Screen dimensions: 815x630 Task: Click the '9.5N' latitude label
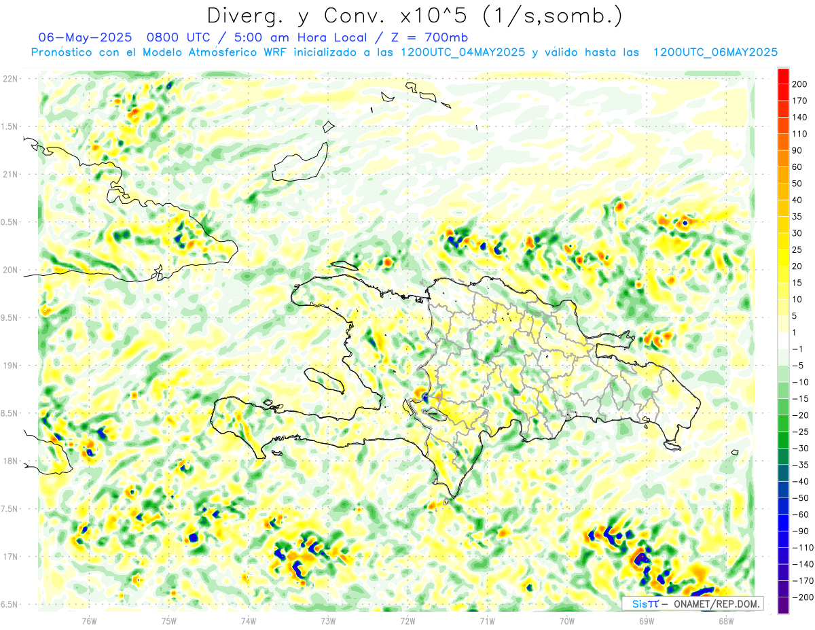coord(10,317)
